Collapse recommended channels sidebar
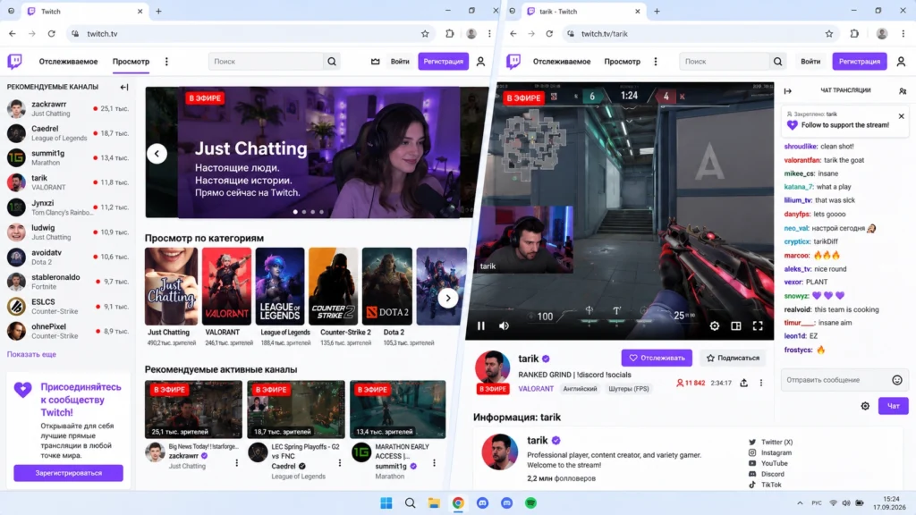916x515 pixels. 123,87
